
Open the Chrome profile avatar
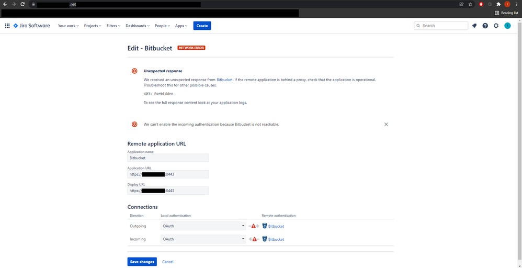coord(507,4)
